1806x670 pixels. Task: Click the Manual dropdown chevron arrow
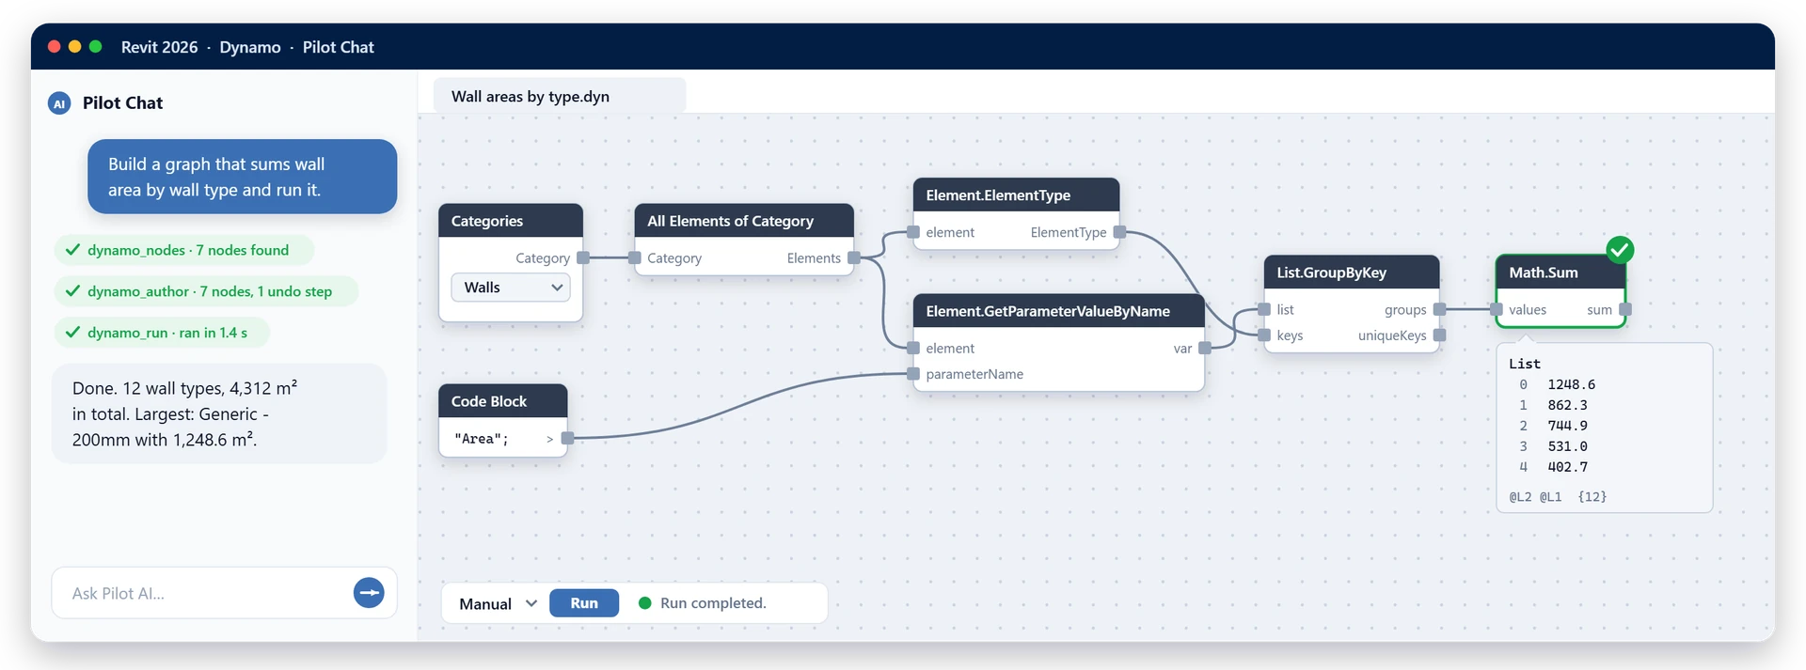(x=531, y=603)
